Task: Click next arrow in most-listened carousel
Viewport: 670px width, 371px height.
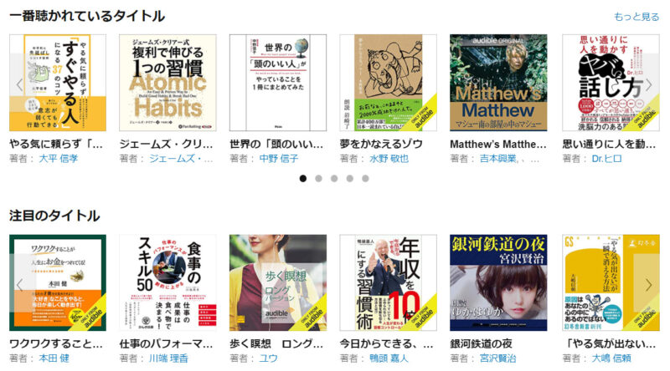Action: [648, 84]
